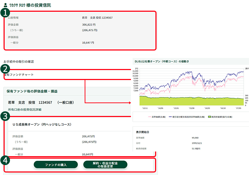Click the user profile icon beside ワカクサ タロウ
249x175 pixels.
5,5
